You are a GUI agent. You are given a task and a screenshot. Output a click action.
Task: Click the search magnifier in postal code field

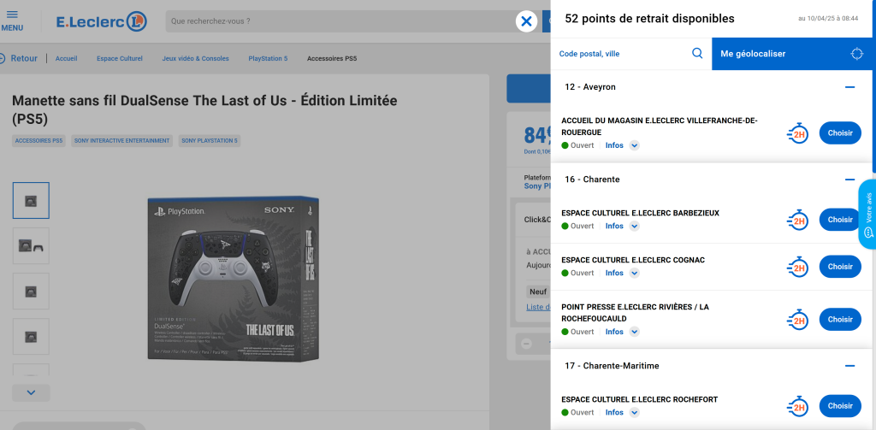click(x=697, y=54)
